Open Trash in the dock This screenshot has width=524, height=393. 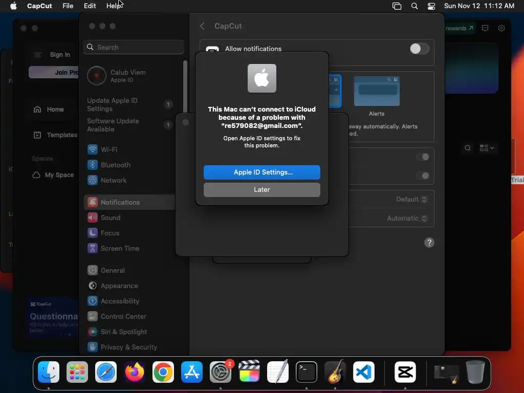pos(475,372)
